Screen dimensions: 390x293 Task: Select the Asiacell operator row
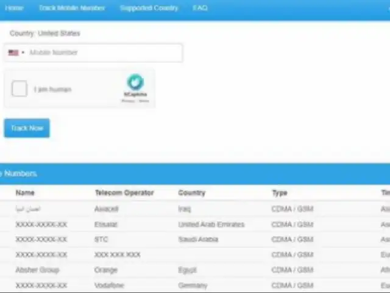coord(107,209)
